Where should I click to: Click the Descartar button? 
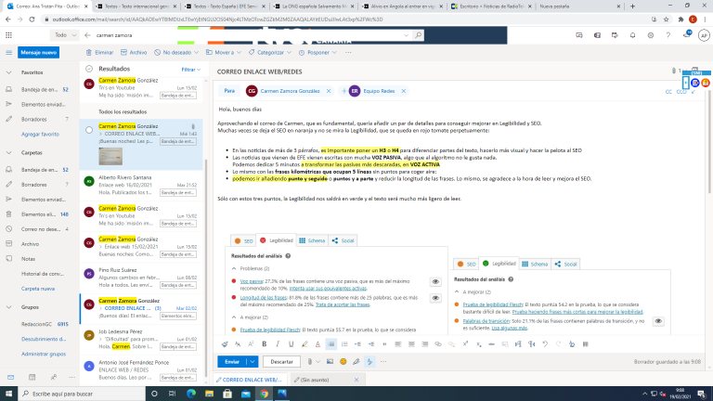280,361
